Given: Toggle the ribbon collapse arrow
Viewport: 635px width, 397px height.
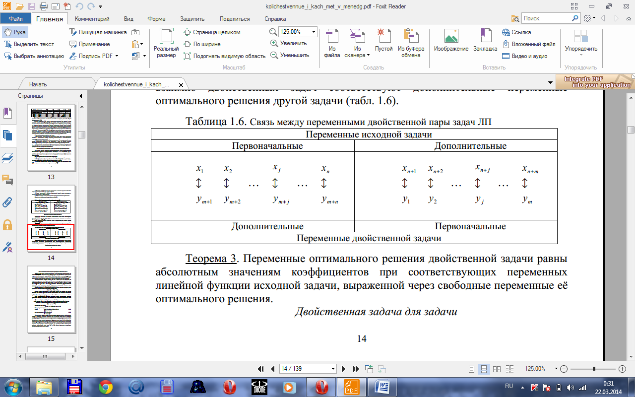Looking at the screenshot, I should pyautogui.click(x=629, y=18).
